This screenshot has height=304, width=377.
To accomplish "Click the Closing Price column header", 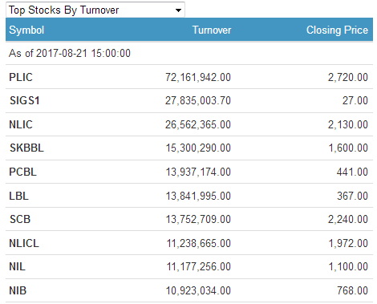I will pyautogui.click(x=337, y=30).
